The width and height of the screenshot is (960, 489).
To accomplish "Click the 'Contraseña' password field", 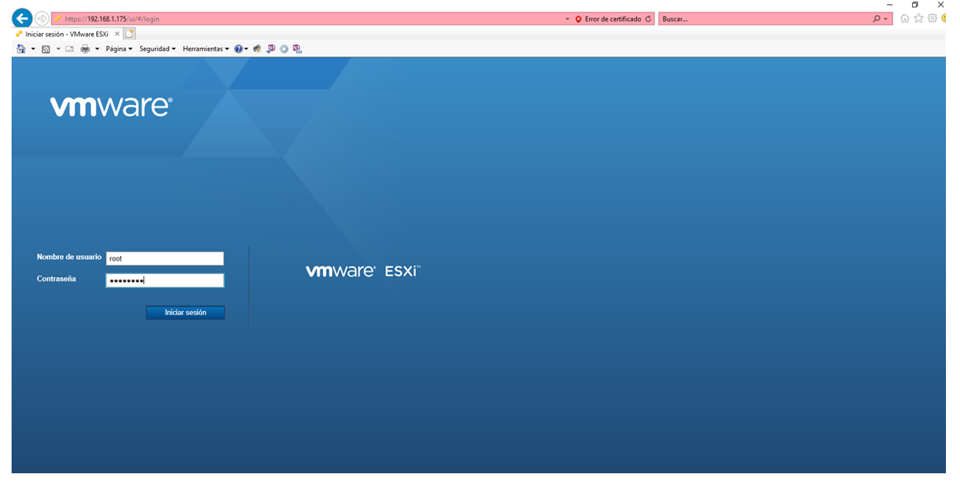I will pos(165,280).
